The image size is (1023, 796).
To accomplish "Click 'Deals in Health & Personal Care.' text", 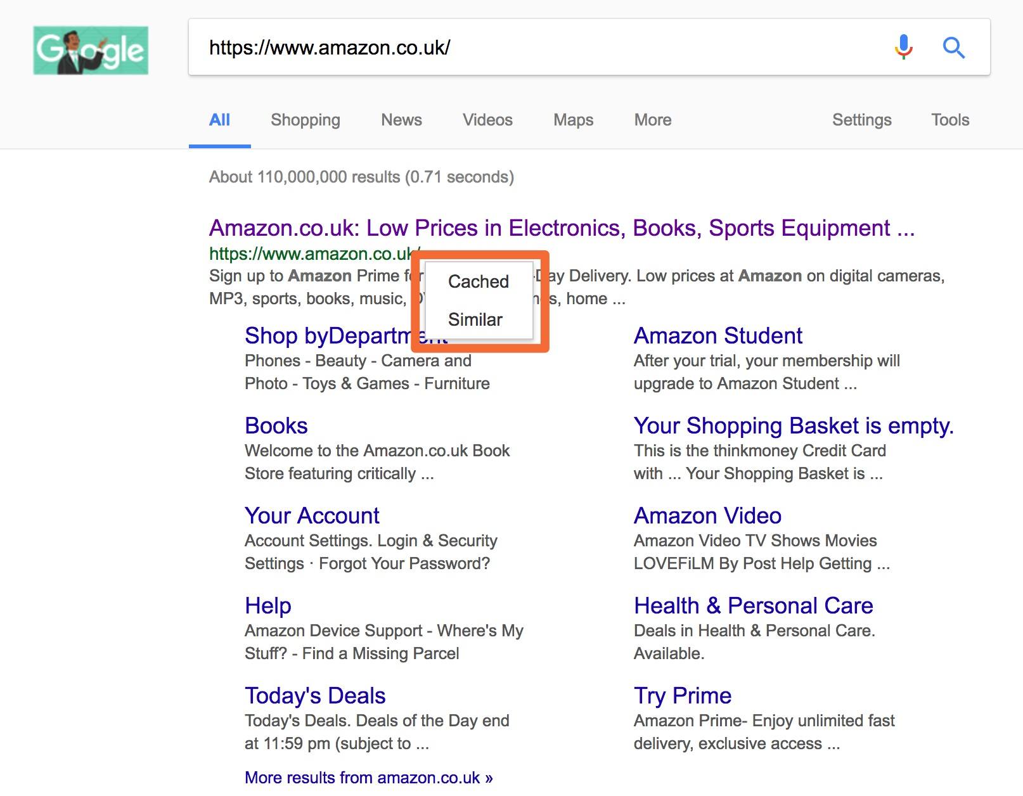I will (x=754, y=631).
